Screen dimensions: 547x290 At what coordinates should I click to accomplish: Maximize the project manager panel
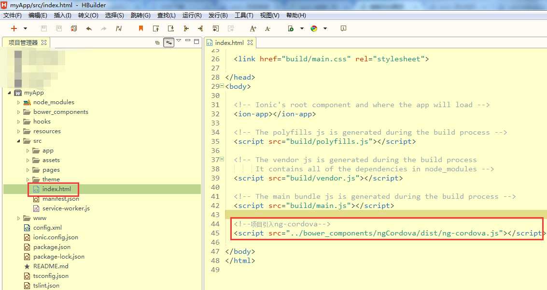coord(196,41)
